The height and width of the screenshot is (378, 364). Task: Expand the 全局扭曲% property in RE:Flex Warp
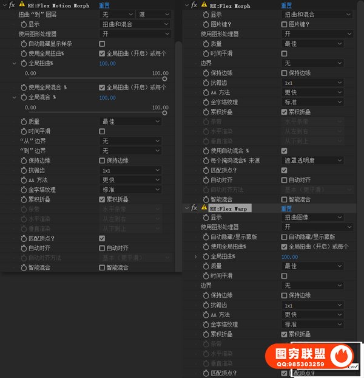(195, 257)
